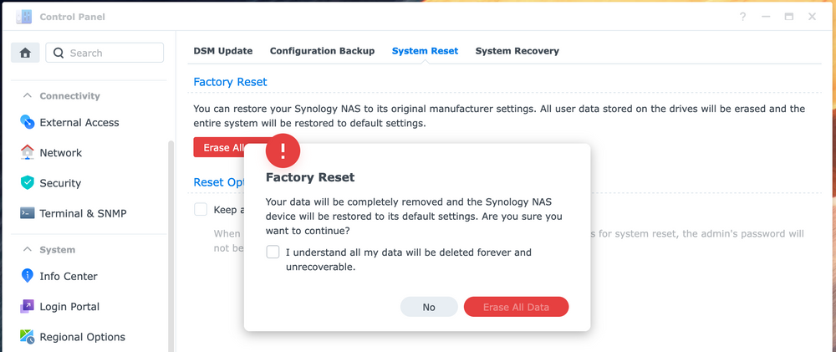Viewport: 836px width, 352px height.
Task: Click the Login Portal icon
Action: 28,307
